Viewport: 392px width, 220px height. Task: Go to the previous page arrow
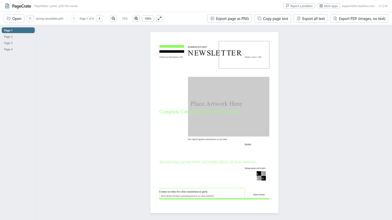click(74, 19)
